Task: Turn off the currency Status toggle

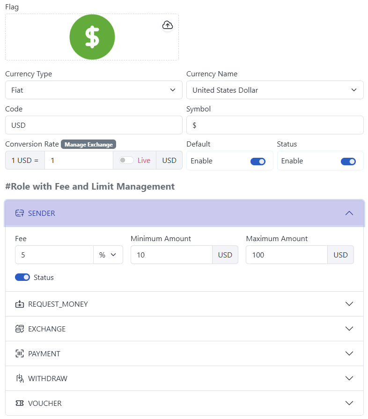Action: click(348, 161)
